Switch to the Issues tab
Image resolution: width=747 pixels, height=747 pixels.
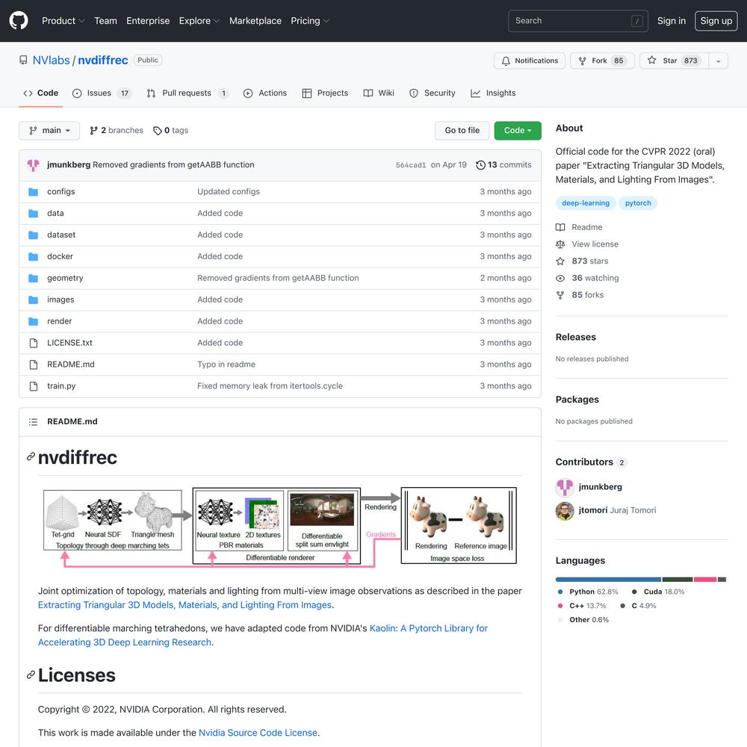(x=102, y=93)
